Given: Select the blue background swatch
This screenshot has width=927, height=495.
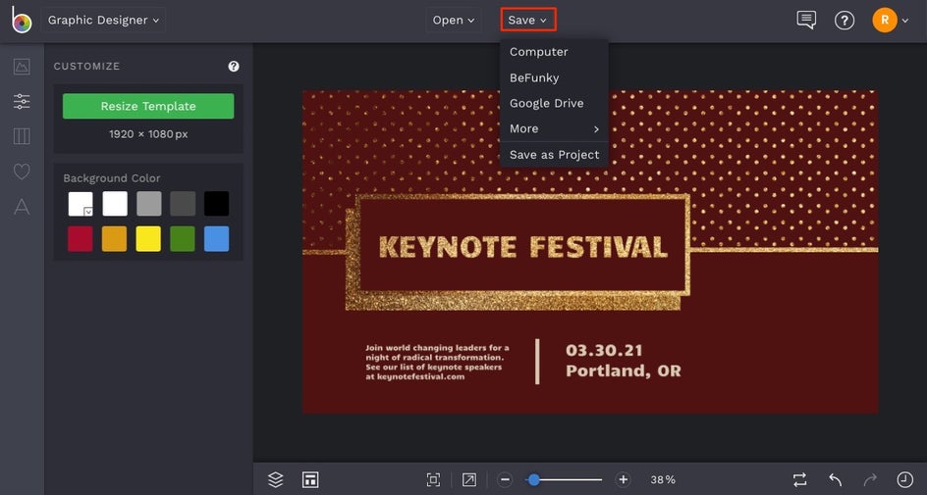Looking at the screenshot, I should pos(216,239).
